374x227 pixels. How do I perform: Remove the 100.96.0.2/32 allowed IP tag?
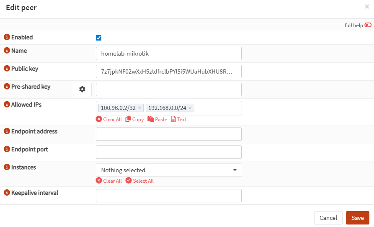click(x=139, y=108)
